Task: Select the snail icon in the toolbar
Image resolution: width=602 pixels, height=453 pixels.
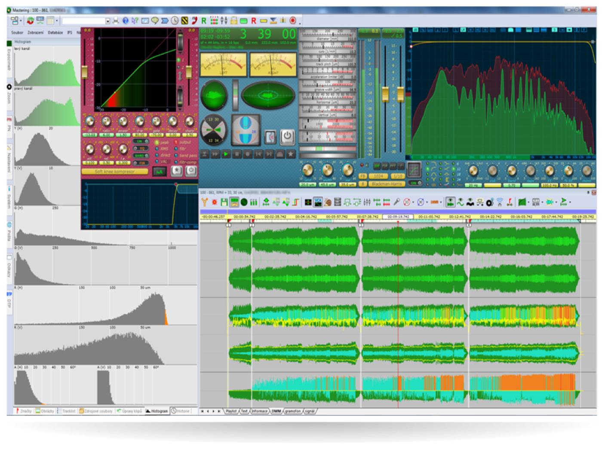Action: tap(328, 202)
